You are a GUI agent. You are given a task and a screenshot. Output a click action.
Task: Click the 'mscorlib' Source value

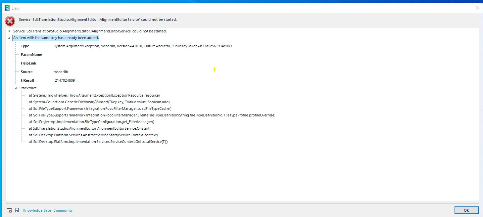[x=61, y=72]
